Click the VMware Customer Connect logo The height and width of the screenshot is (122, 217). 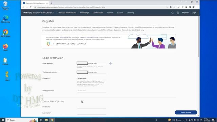[x=38, y=13]
